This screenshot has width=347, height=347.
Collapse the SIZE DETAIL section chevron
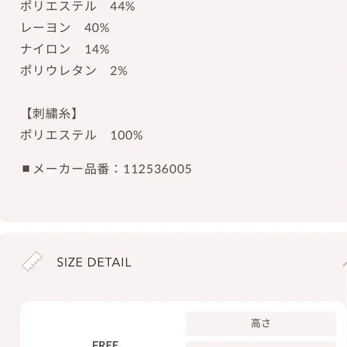[x=344, y=264]
